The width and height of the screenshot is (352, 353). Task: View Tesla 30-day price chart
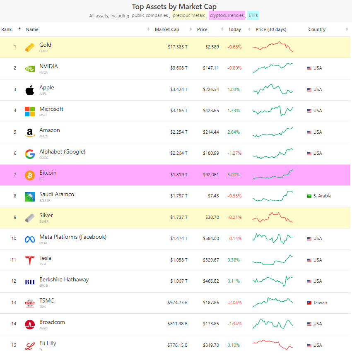pos(272,260)
